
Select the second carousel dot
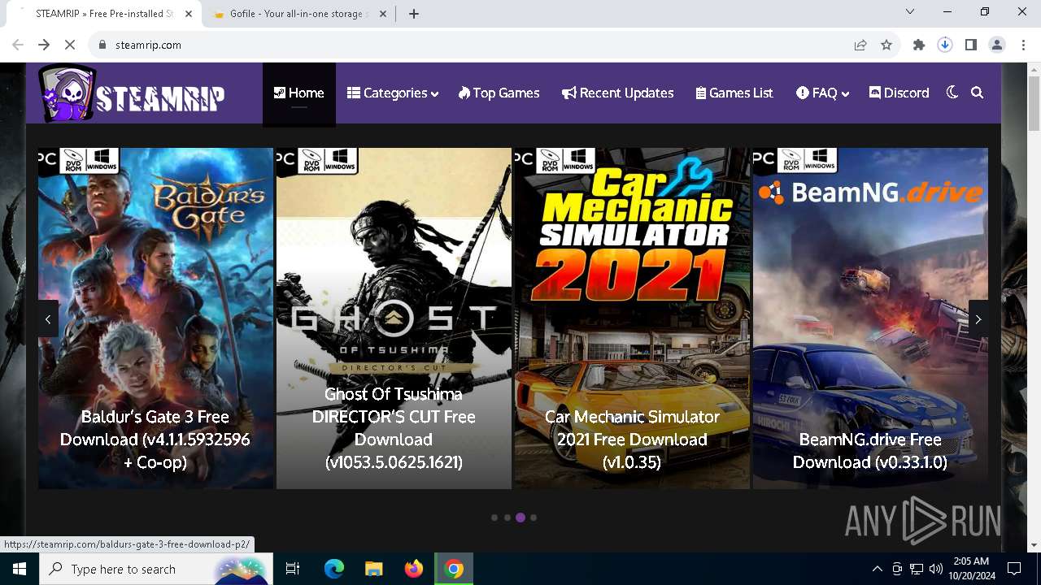(x=507, y=518)
